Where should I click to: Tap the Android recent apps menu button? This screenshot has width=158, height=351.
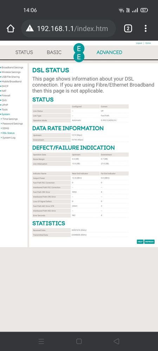click(41, 341)
